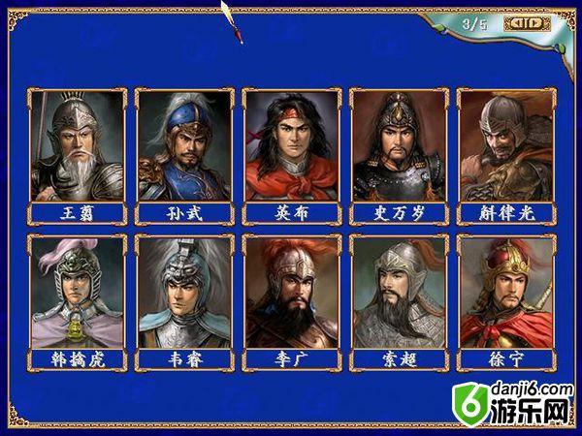The height and width of the screenshot is (436, 582).
Task: Go to the previous page using left arrow
Action: click(x=516, y=23)
